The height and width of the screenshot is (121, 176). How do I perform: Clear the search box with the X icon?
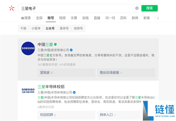(137, 8)
